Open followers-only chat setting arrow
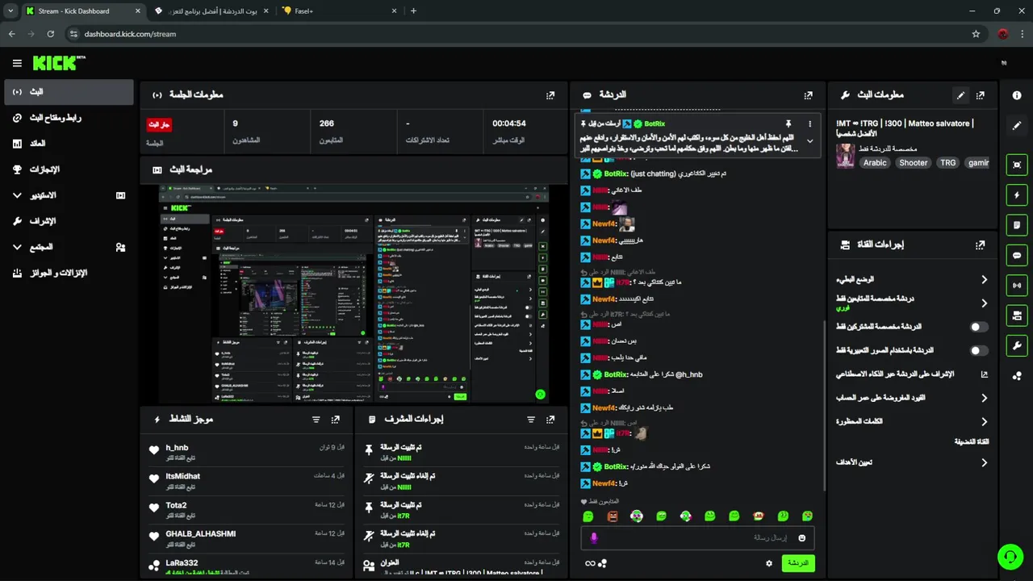Viewport: 1033px width, 581px height. coord(985,303)
